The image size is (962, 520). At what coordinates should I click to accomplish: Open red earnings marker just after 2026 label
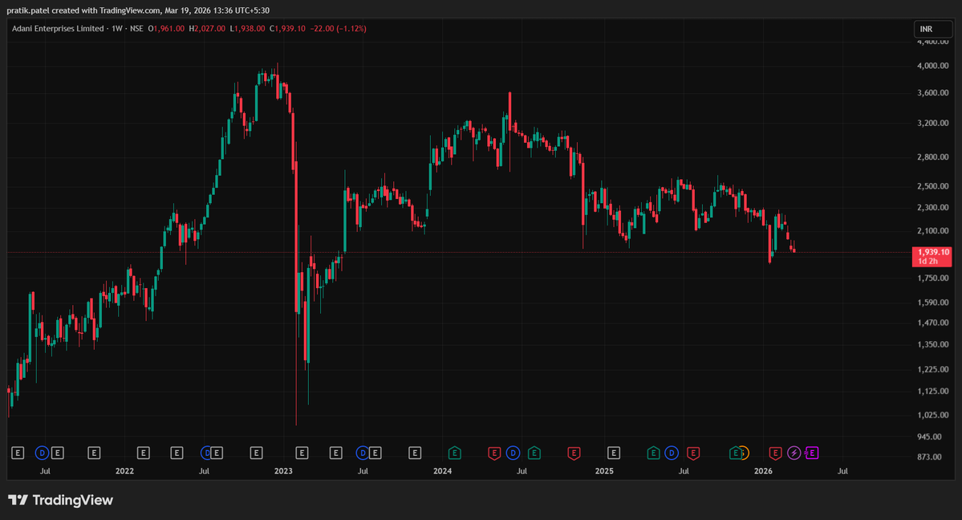776,453
